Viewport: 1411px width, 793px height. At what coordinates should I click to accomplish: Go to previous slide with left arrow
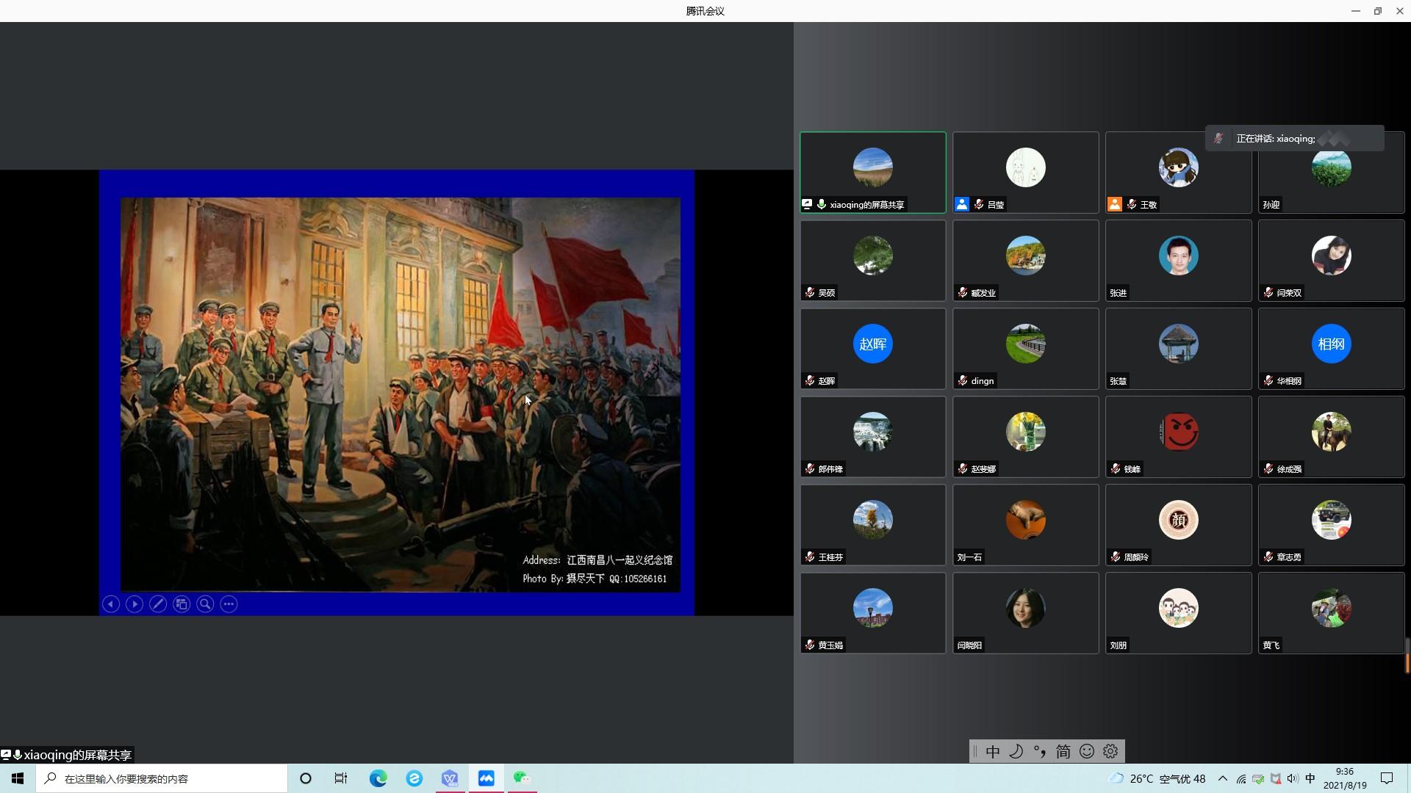[111, 604]
